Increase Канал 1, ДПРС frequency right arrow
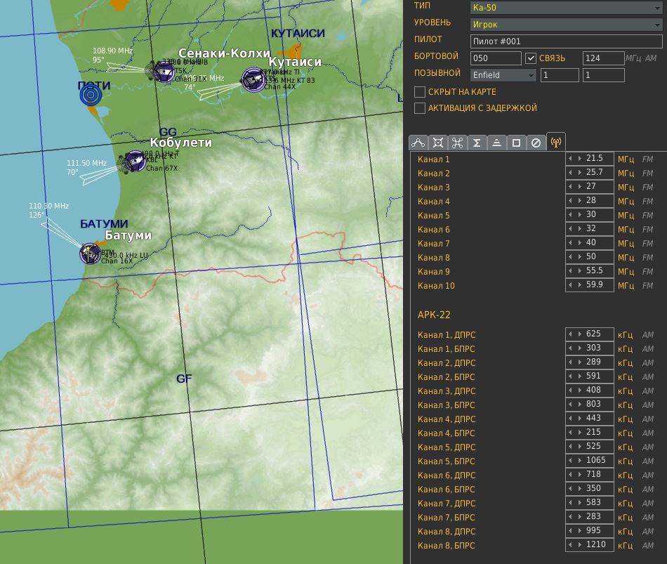The width and height of the screenshot is (667, 564). [579, 334]
